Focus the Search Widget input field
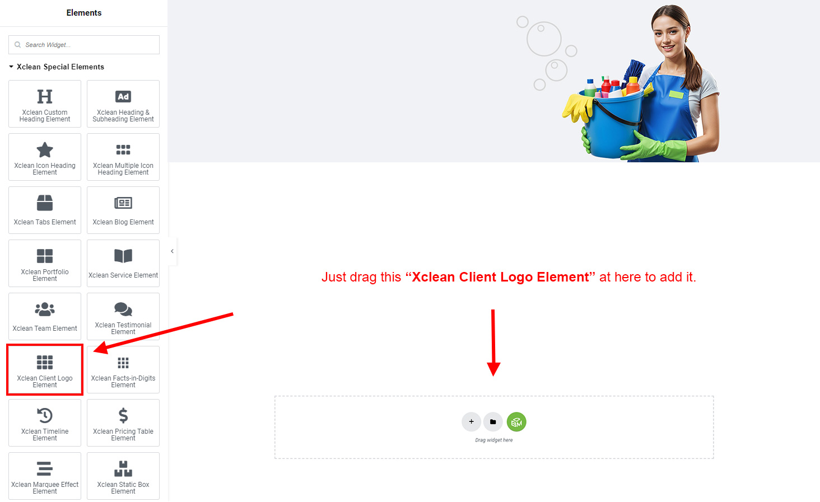This screenshot has width=820, height=502. click(x=84, y=45)
